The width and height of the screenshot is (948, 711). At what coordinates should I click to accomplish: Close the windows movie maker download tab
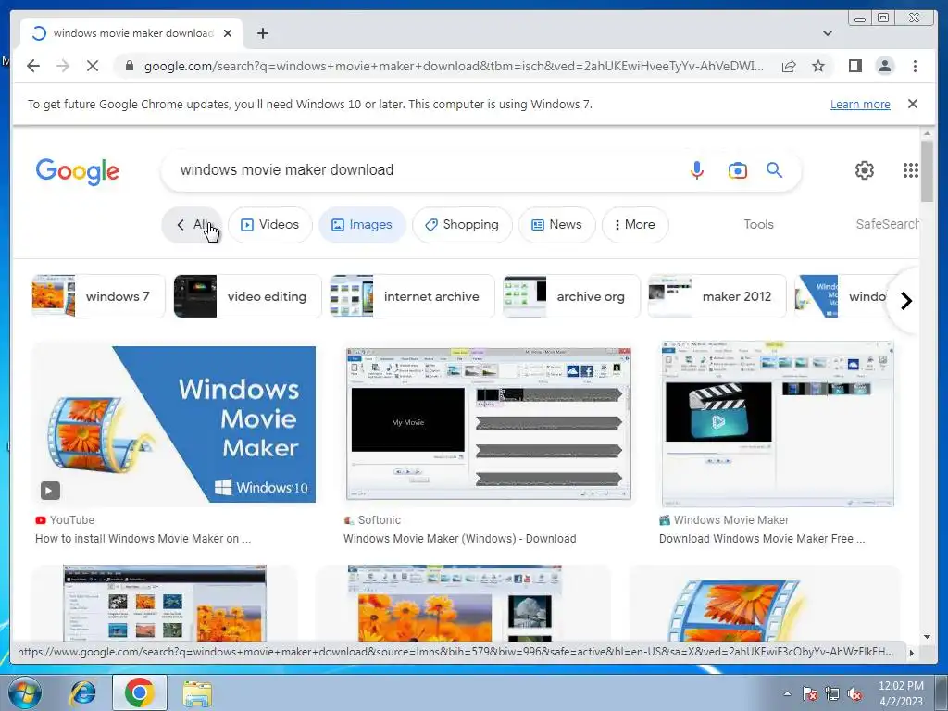[x=228, y=33]
